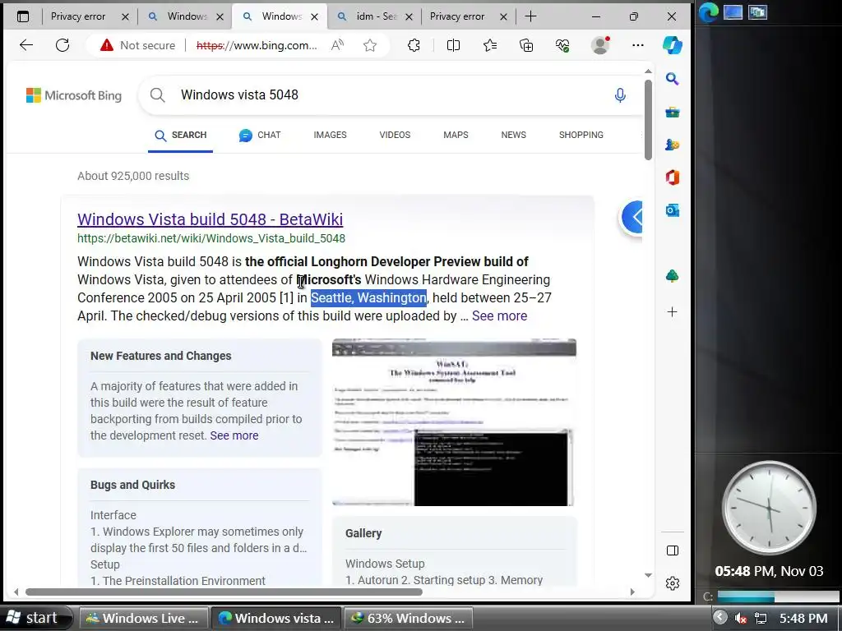Open the sidebar Tools briefcase icon
The width and height of the screenshot is (842, 631).
(673, 112)
